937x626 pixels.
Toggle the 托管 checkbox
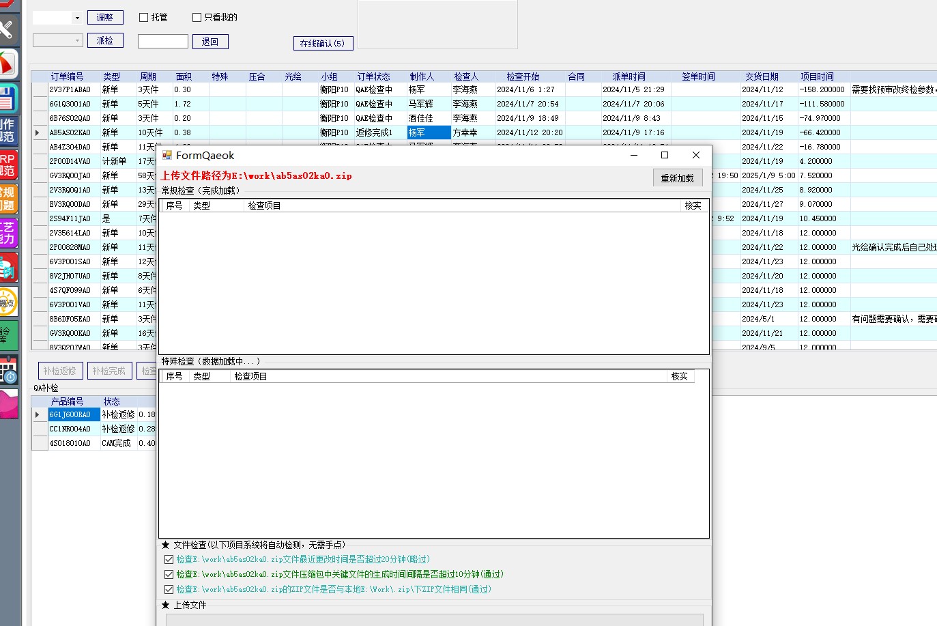click(143, 17)
